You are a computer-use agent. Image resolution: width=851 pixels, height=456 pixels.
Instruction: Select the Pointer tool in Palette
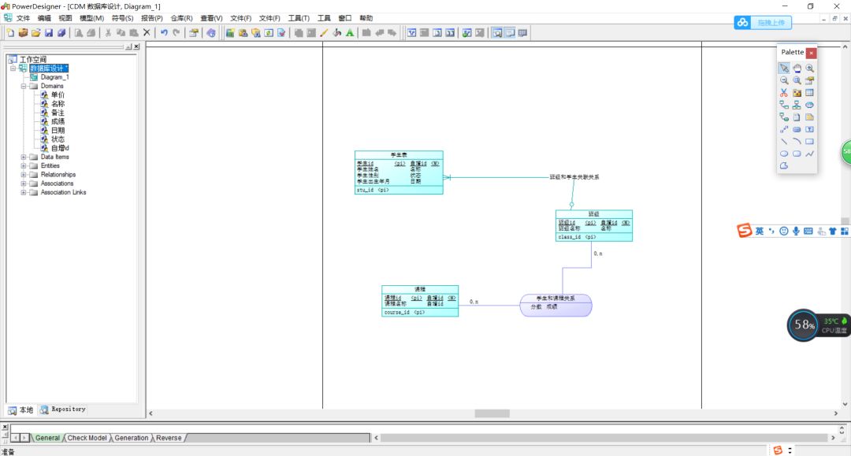(x=784, y=69)
